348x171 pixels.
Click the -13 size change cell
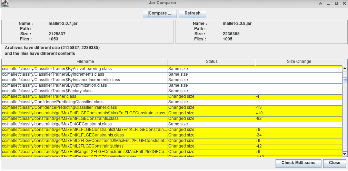tap(299, 108)
